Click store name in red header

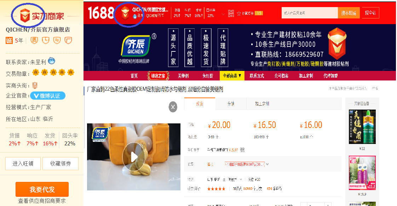click(x=150, y=10)
